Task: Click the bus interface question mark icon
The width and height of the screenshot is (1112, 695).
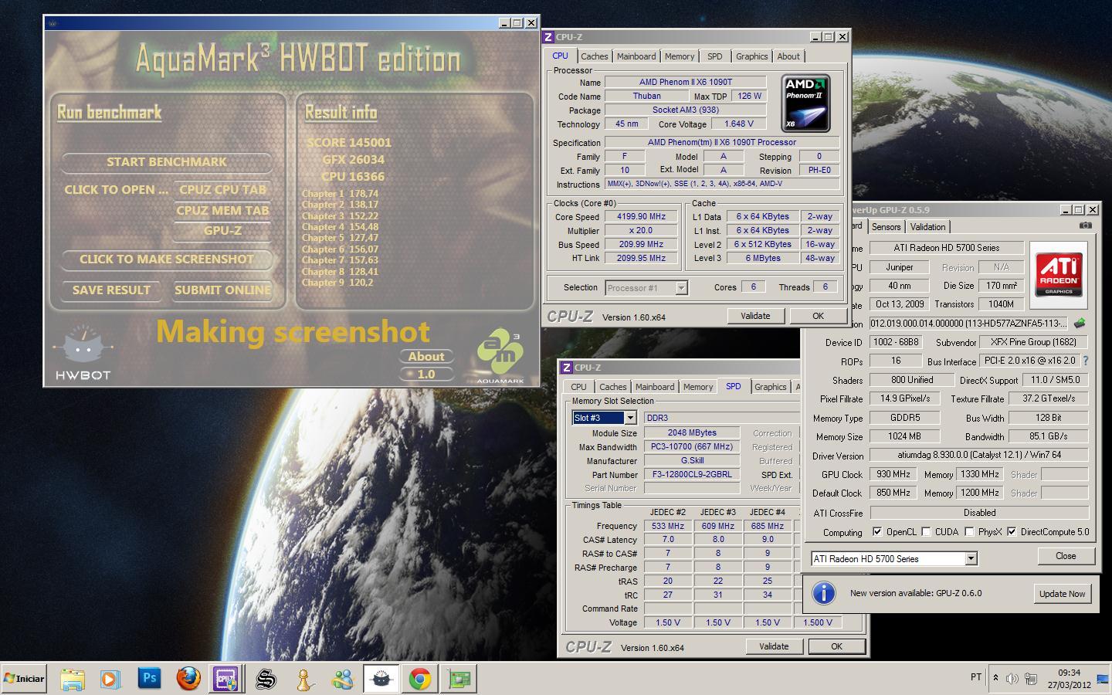Action: click(x=1085, y=361)
